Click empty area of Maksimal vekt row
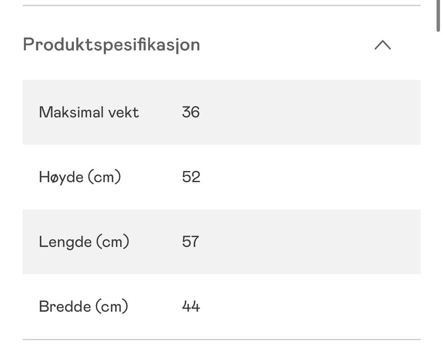The width and height of the screenshot is (443, 345). (311, 112)
